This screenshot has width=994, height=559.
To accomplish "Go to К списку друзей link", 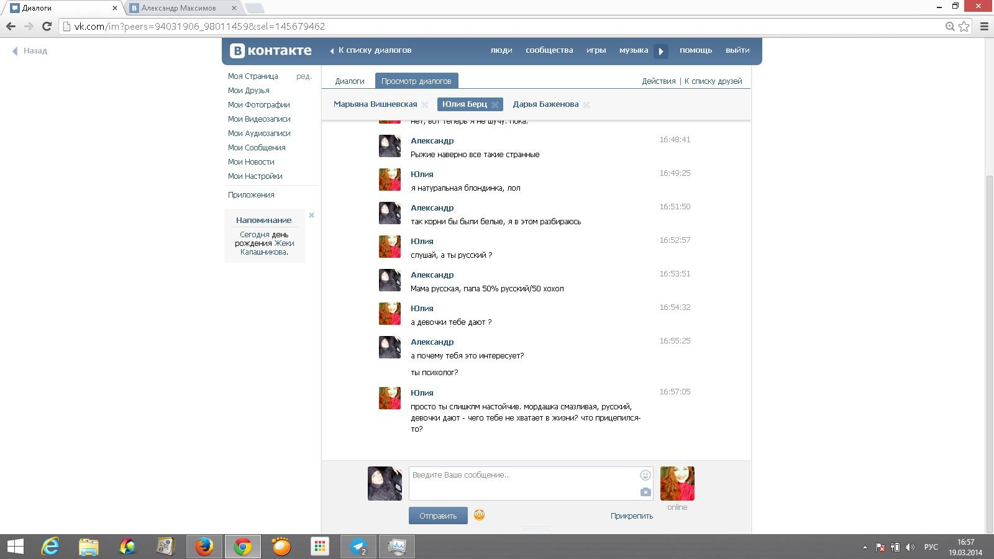I will [x=713, y=81].
